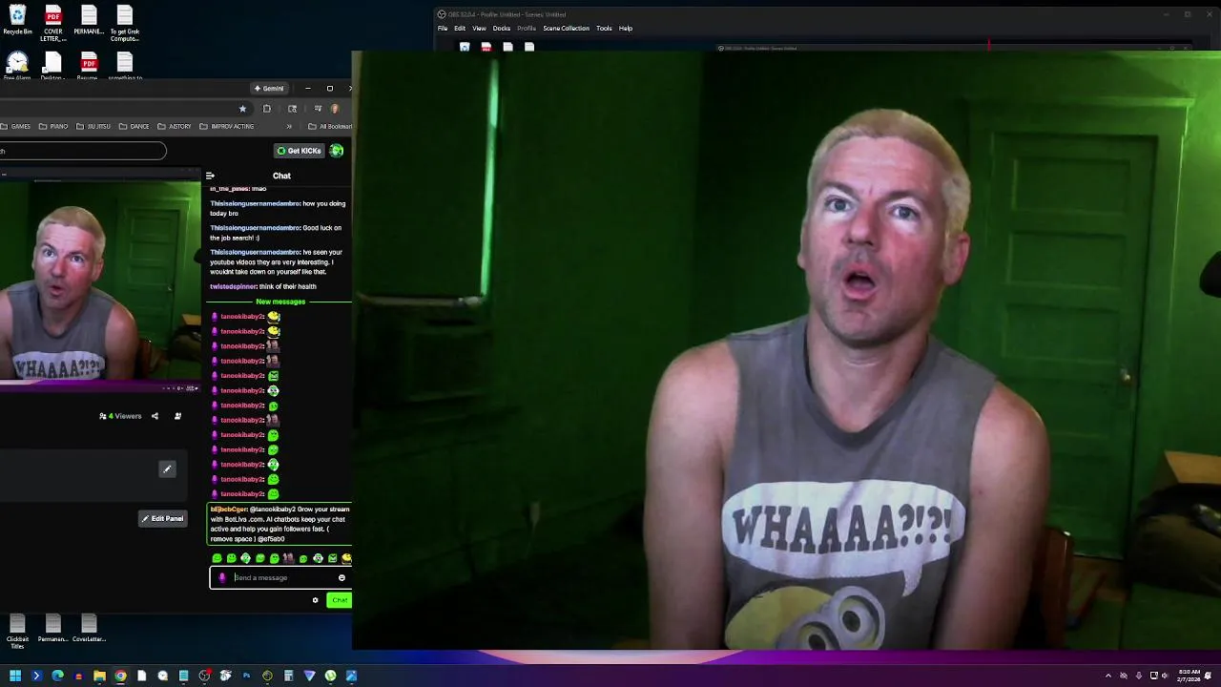This screenshot has height=687, width=1221.
Task: Switch to Chrome in the taskbar
Action: pos(120,676)
